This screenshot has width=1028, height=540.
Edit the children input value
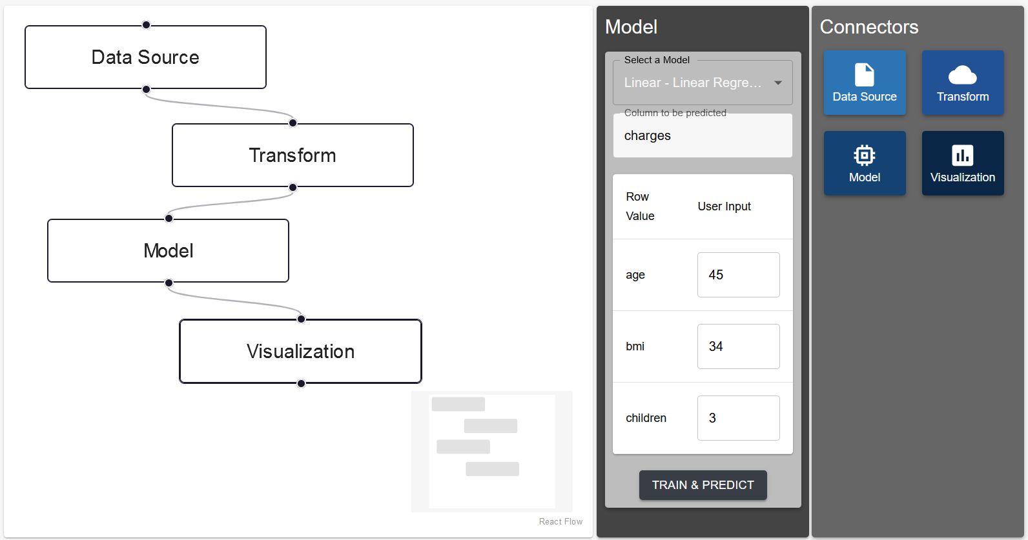pyautogui.click(x=738, y=418)
